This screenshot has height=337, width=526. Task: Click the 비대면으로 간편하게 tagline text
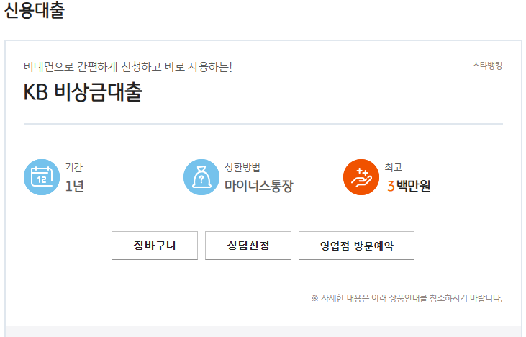click(x=128, y=68)
